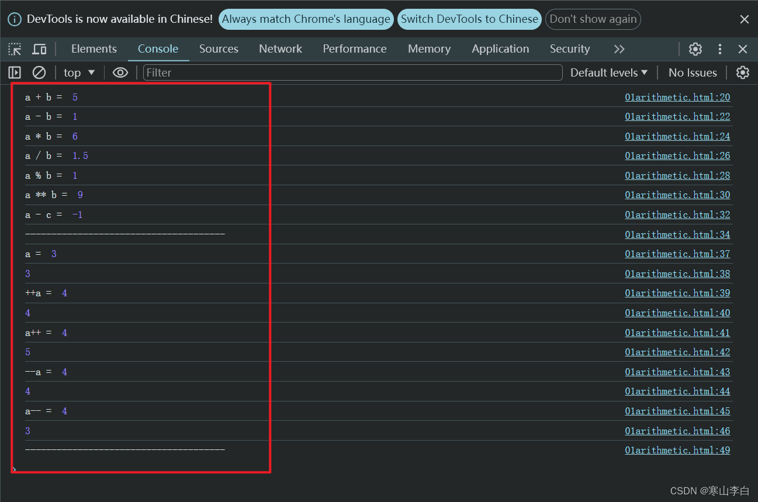758x502 pixels.
Task: Open the three-dot customize DevTools menu
Action: click(x=720, y=49)
